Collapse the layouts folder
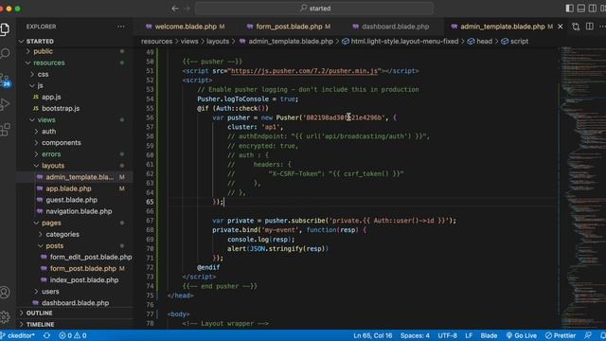The height and width of the screenshot is (341, 606). (53, 166)
